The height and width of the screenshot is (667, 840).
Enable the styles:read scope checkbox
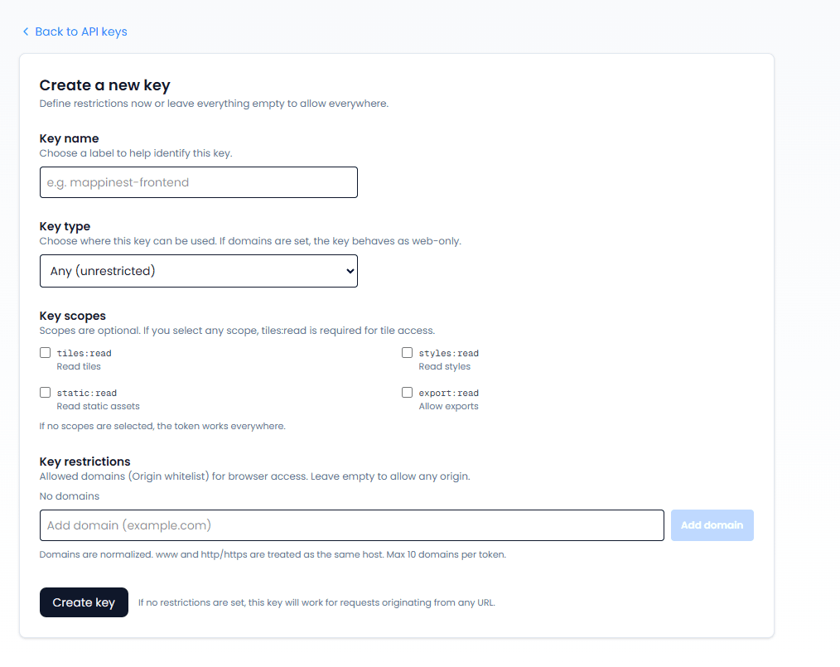pyautogui.click(x=407, y=352)
